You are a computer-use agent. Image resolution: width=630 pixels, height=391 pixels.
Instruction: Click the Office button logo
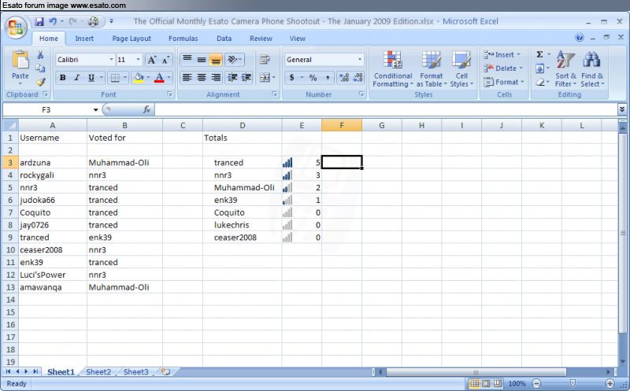(16, 28)
